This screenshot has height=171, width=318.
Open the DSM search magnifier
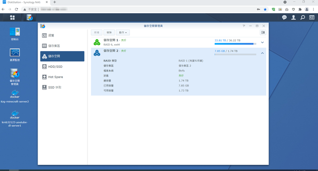point(303,18)
